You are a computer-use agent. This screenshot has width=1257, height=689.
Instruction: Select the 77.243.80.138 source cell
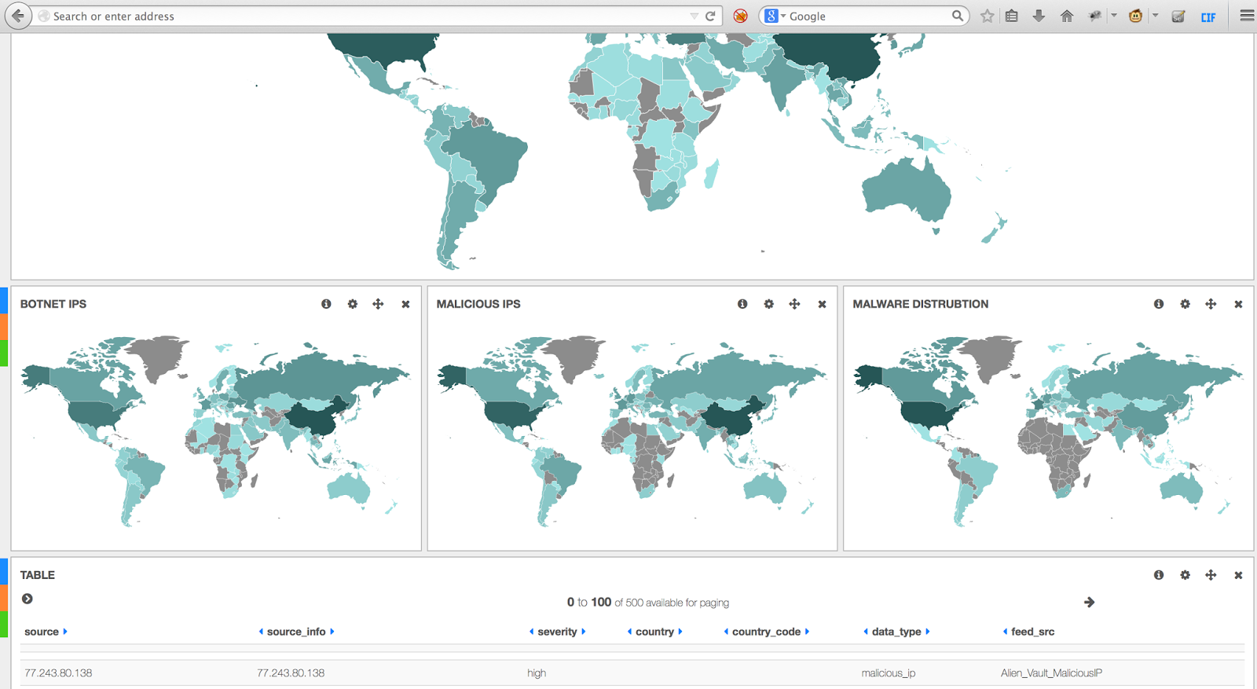[x=58, y=673]
